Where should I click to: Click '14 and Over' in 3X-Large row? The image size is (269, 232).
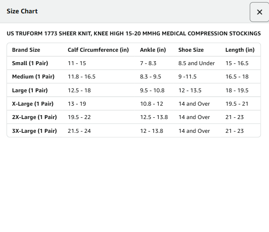click(194, 131)
